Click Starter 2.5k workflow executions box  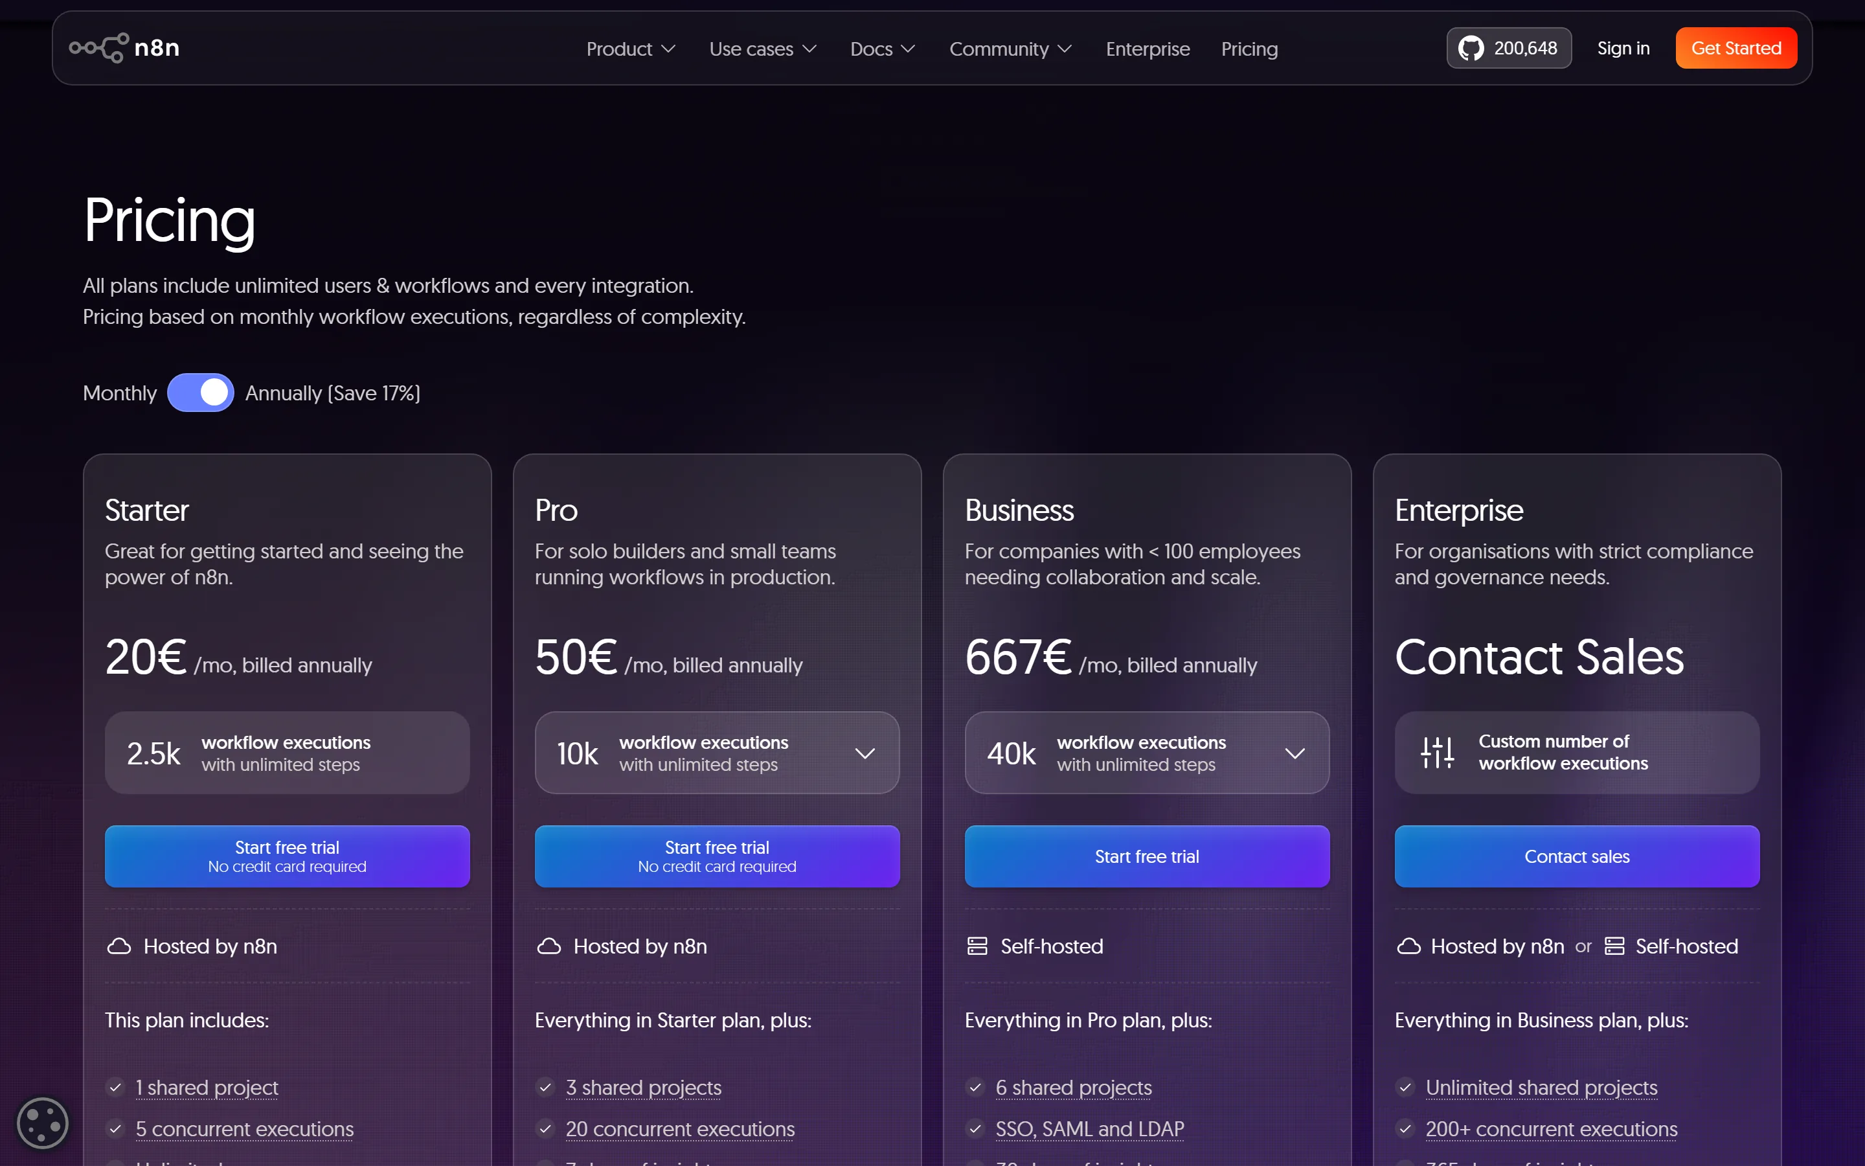(288, 753)
